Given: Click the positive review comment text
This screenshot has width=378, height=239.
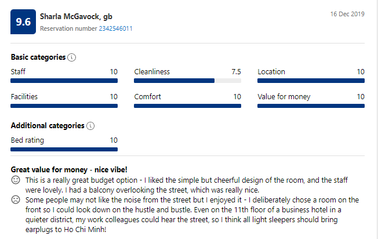Looking at the screenshot, I should [186, 185].
